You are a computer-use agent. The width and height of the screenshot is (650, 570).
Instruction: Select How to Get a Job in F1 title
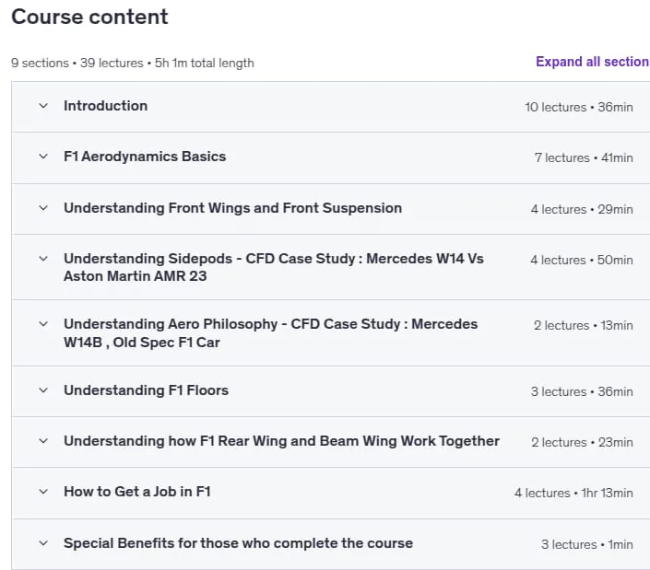[x=136, y=492]
